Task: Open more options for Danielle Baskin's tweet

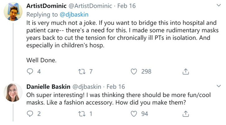Action: click(x=218, y=86)
